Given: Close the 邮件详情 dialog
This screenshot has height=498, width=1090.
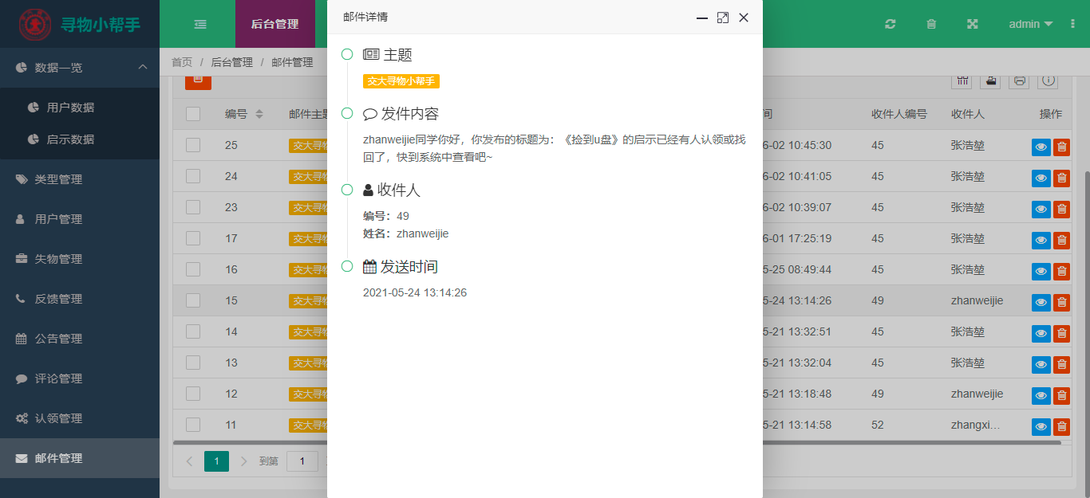Looking at the screenshot, I should pos(744,18).
